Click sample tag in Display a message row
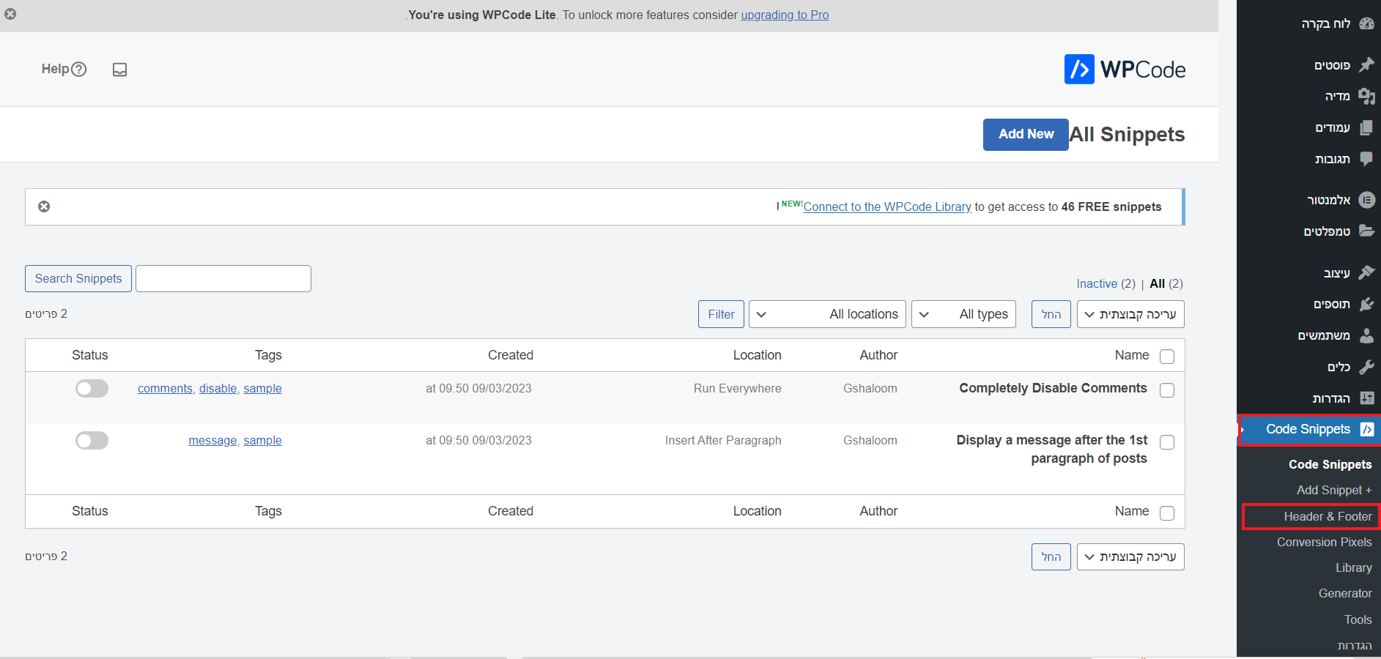 pos(262,440)
